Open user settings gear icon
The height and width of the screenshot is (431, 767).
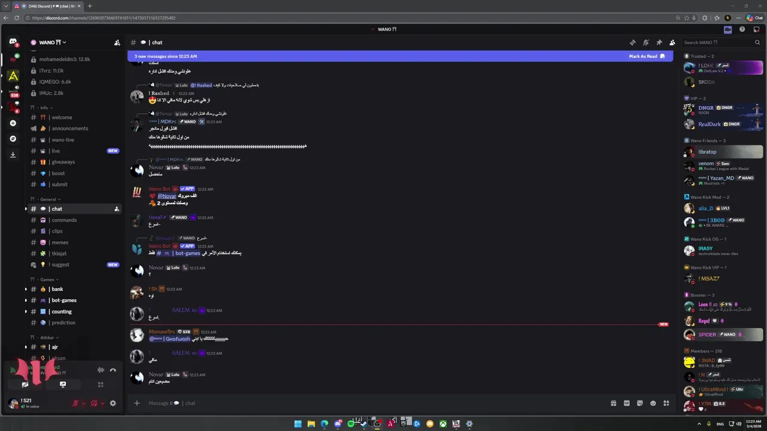point(113,403)
